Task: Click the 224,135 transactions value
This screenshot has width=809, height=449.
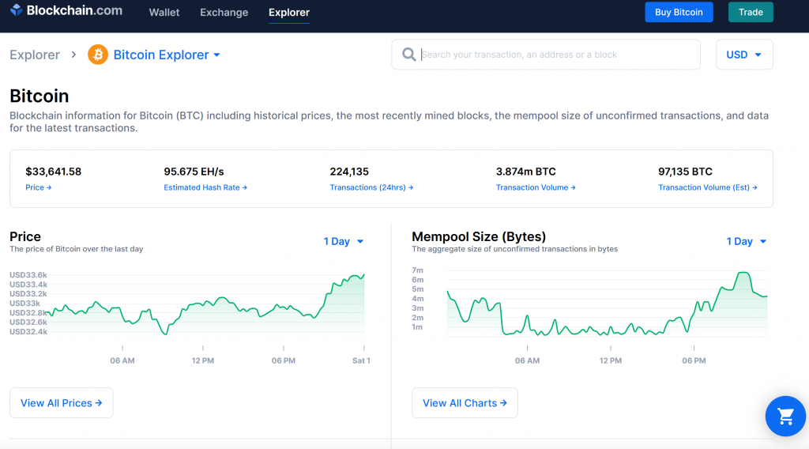Action: (349, 172)
